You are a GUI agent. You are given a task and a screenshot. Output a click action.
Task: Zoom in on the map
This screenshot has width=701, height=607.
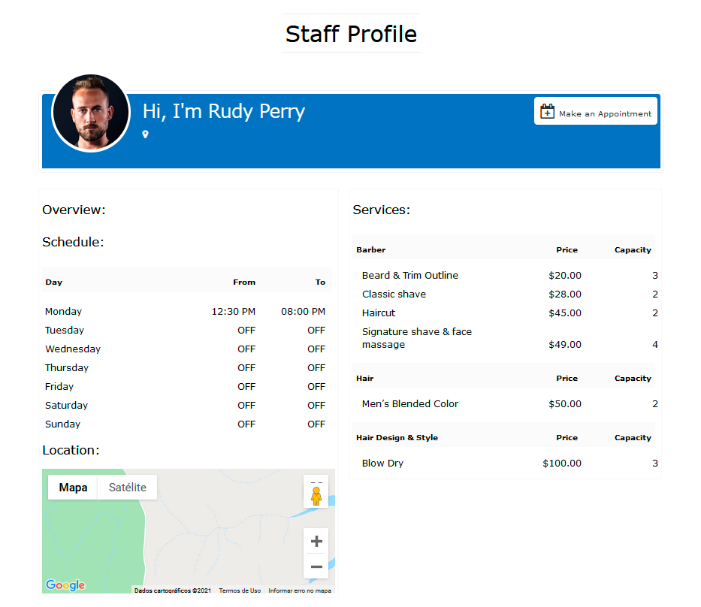click(316, 541)
